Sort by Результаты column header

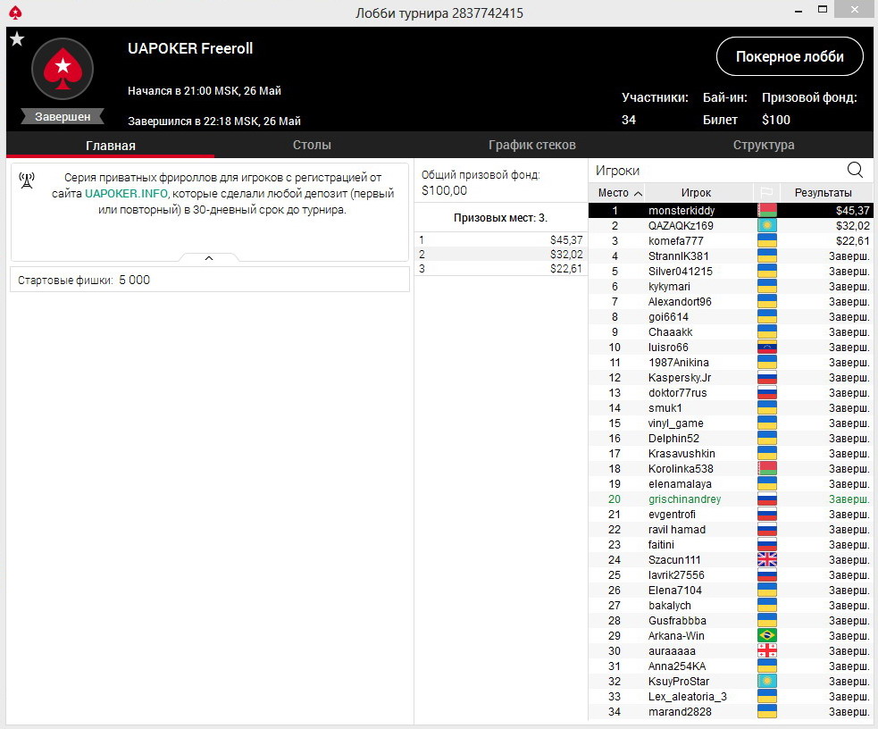click(x=824, y=193)
